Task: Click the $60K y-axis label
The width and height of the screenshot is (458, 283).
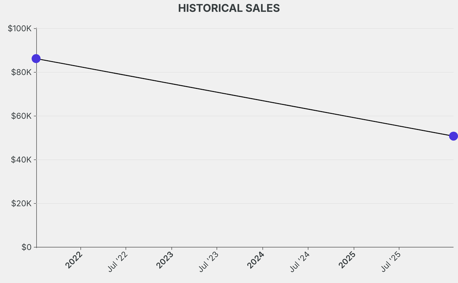Action: pos(21,116)
